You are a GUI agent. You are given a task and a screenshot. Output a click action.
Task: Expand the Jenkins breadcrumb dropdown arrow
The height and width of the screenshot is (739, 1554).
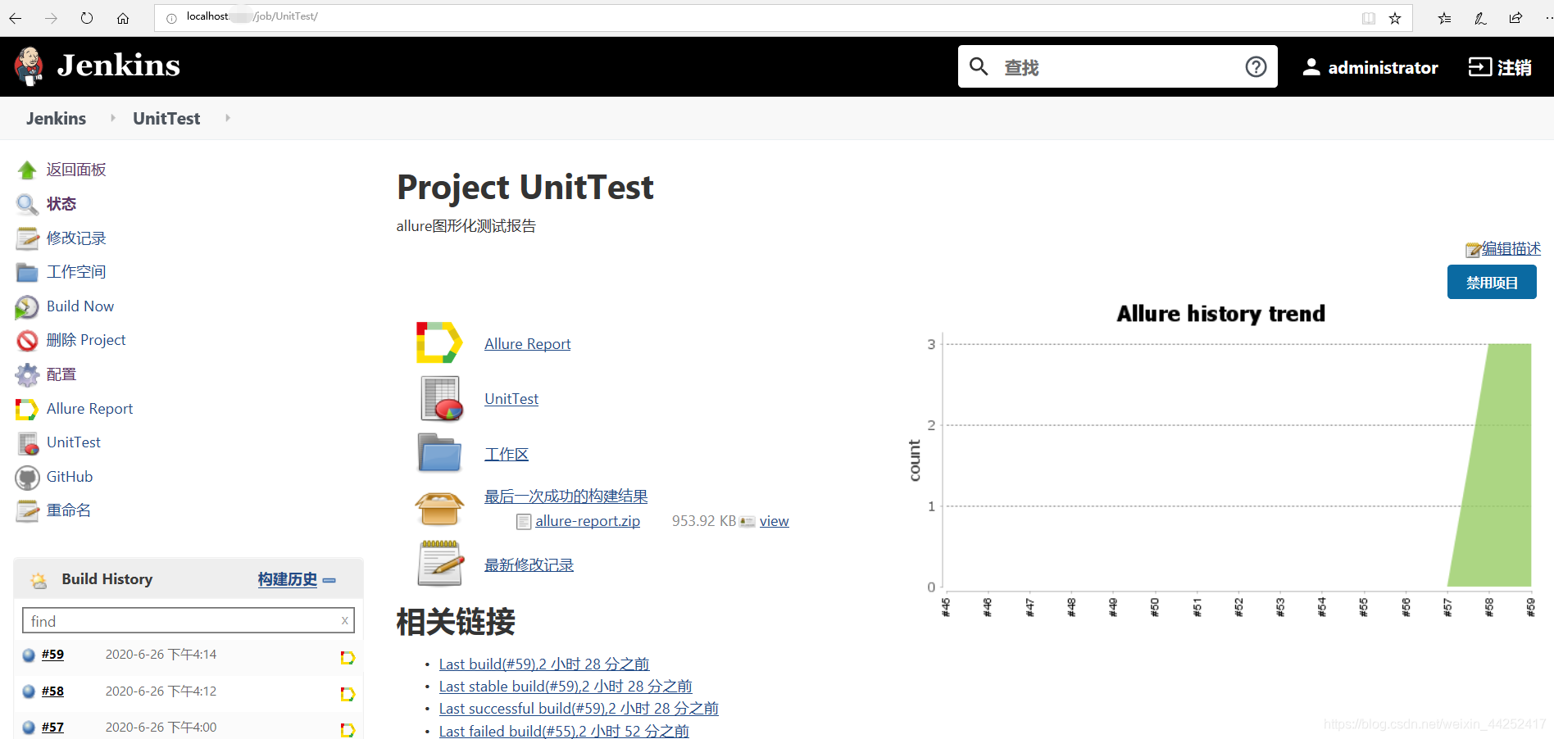click(113, 118)
